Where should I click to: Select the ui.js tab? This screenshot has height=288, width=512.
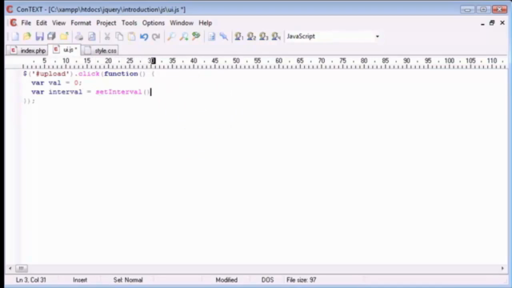(65, 50)
